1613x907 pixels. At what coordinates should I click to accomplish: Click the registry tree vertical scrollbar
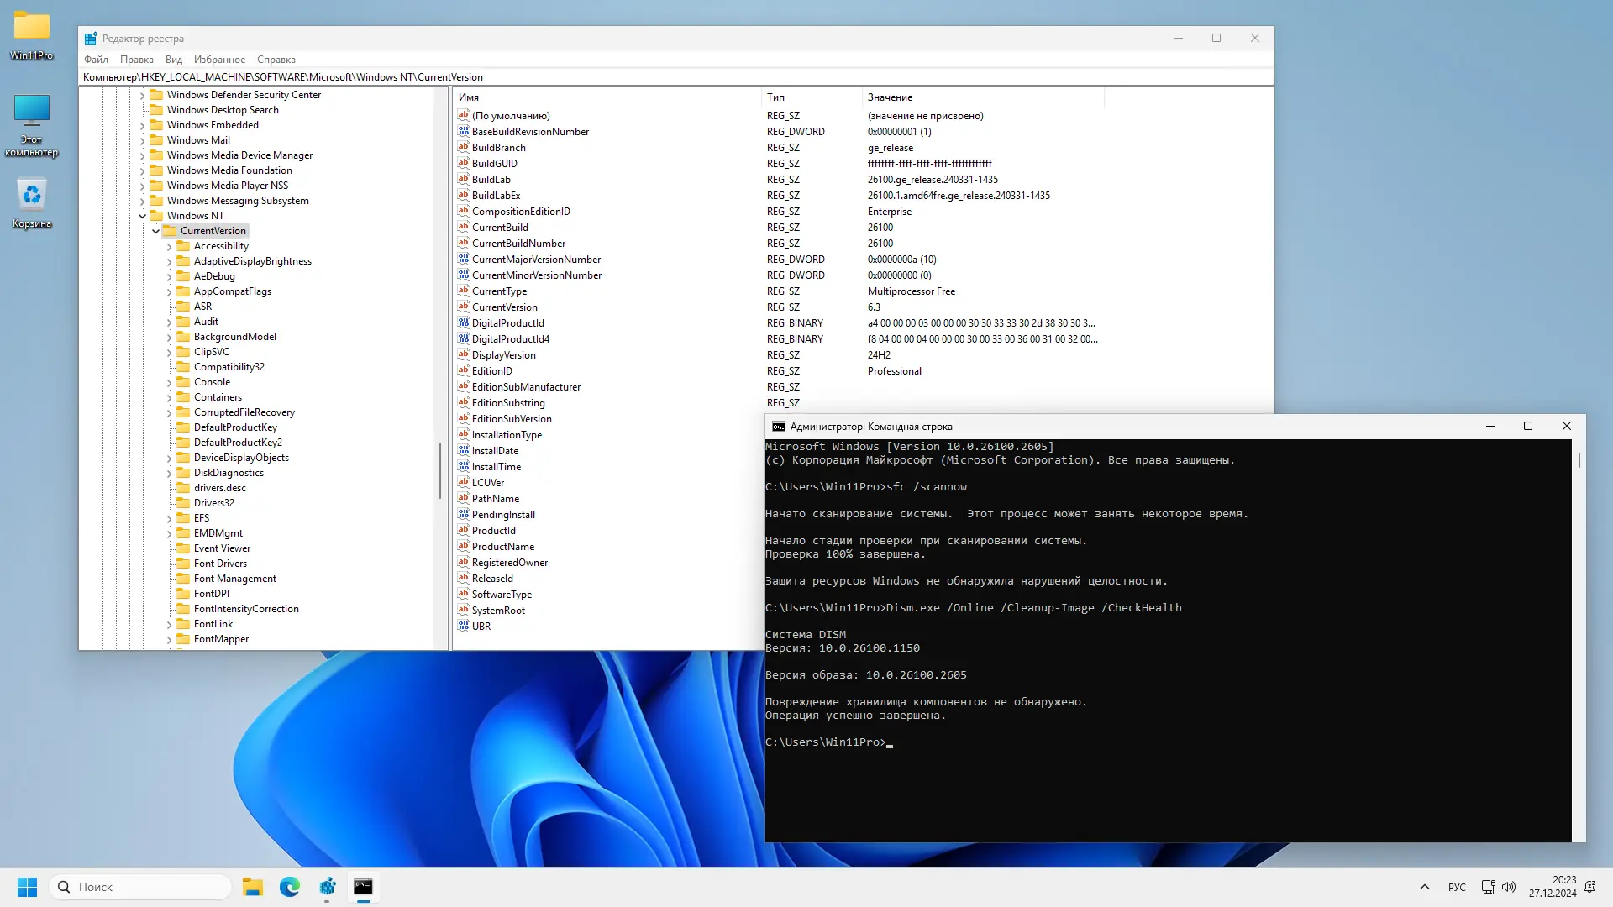coord(440,470)
